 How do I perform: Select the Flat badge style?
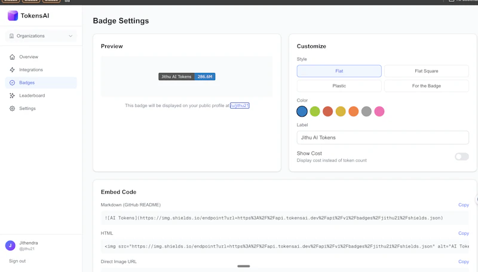pyautogui.click(x=339, y=71)
